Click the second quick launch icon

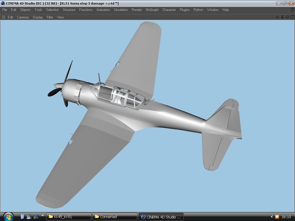pos(29,217)
